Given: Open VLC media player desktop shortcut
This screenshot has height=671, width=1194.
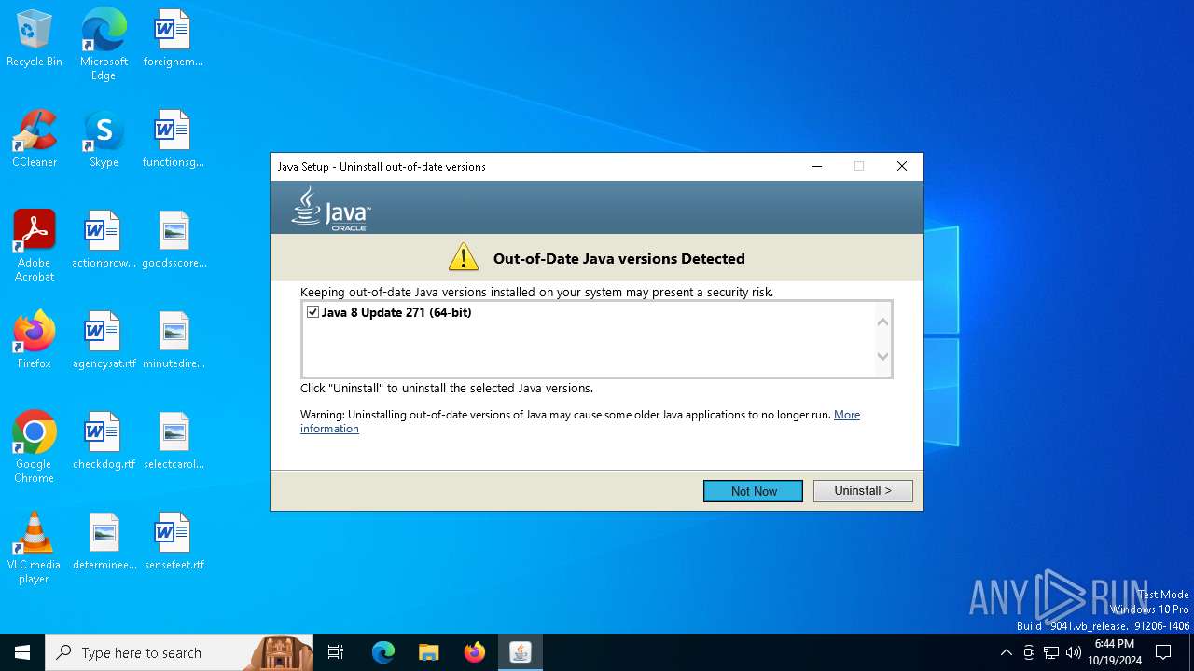Looking at the screenshot, I should 35,548.
